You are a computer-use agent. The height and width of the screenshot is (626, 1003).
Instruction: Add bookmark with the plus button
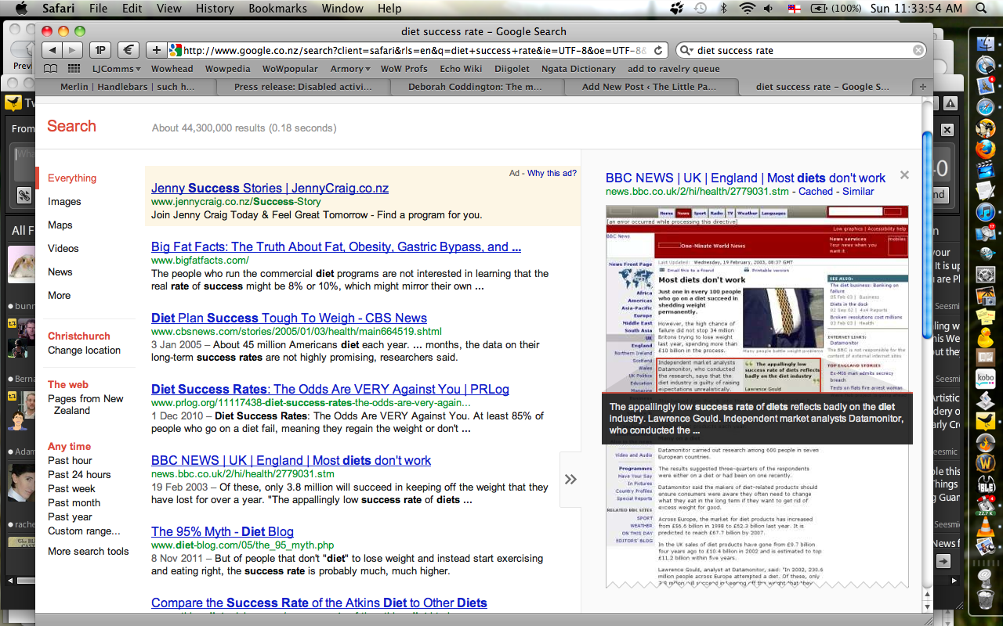point(157,50)
